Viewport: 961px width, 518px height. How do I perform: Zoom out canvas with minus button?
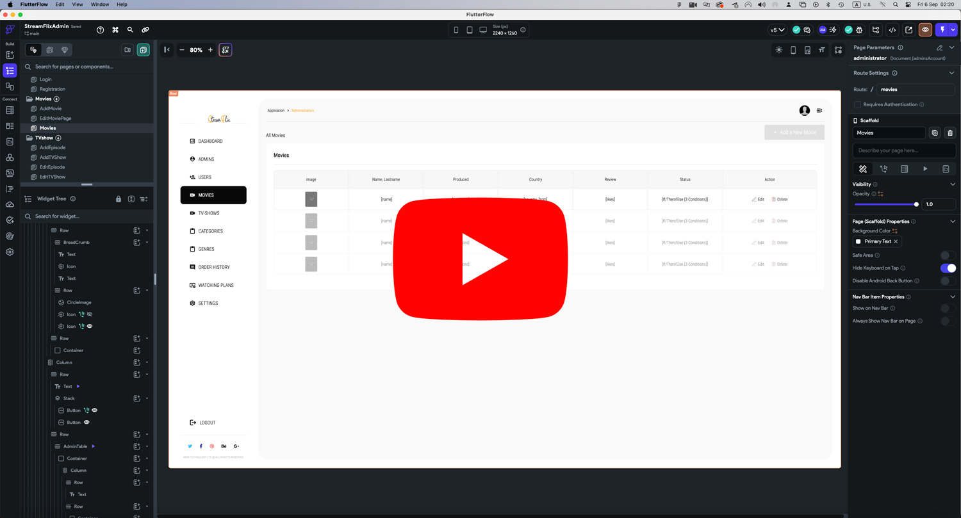(181, 50)
